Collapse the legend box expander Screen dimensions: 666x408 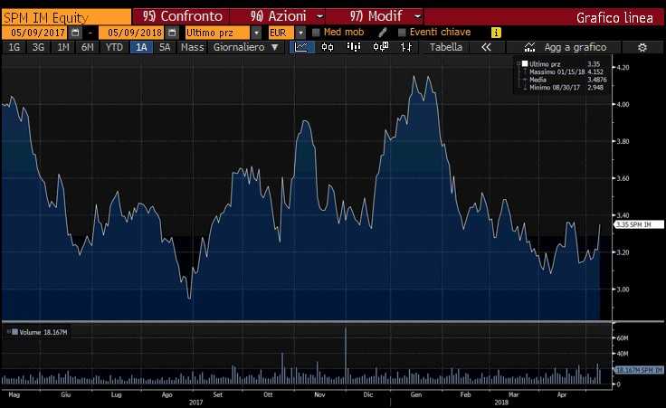pyautogui.click(x=519, y=63)
